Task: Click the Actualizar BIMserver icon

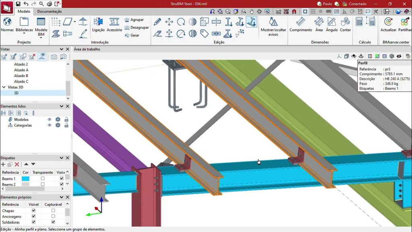Action: point(388,25)
